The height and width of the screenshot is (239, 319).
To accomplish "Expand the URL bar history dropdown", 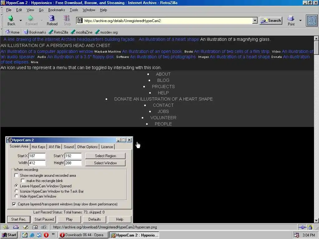I will pyautogui.click(x=255, y=21).
